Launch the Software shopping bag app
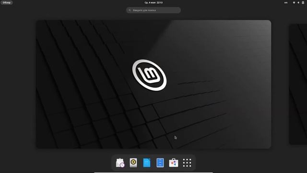The width and height of the screenshot is (307, 173). coord(174,163)
